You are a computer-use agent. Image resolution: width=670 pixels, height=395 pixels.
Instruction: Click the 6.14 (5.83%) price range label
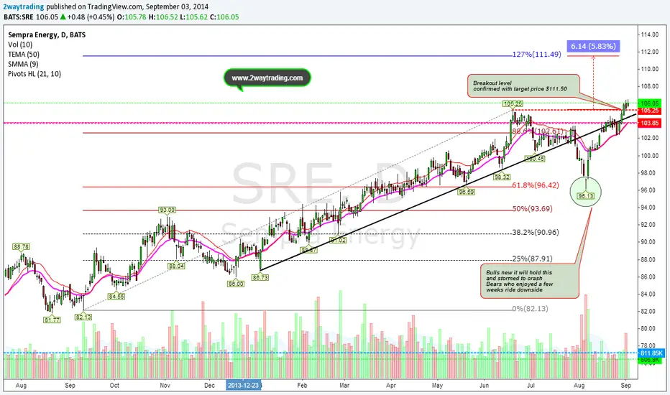click(593, 46)
